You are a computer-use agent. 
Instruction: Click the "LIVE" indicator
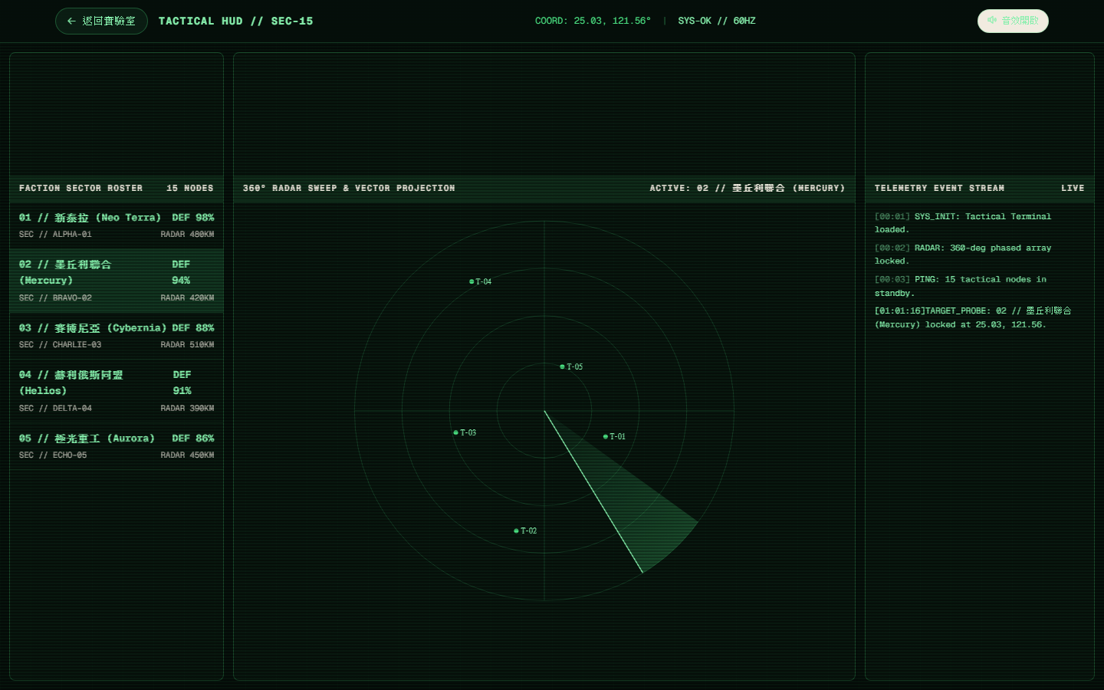pyautogui.click(x=1073, y=188)
